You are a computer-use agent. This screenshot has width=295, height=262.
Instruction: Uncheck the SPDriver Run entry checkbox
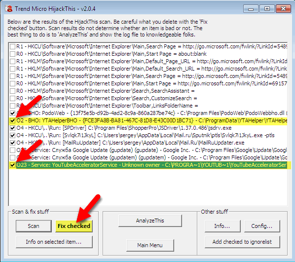tap(12, 128)
